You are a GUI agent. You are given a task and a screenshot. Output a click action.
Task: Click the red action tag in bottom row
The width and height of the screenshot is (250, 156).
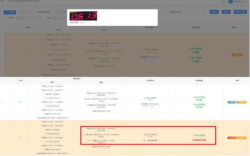pyautogui.click(x=231, y=138)
